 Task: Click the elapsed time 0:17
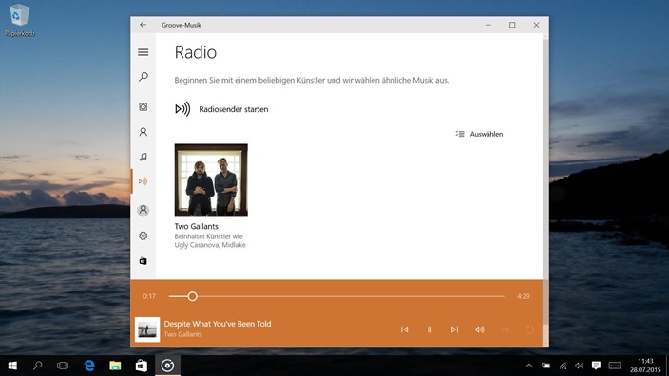coord(149,296)
